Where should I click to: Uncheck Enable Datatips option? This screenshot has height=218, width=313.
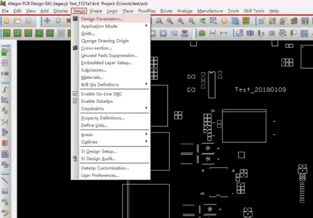[75, 101]
